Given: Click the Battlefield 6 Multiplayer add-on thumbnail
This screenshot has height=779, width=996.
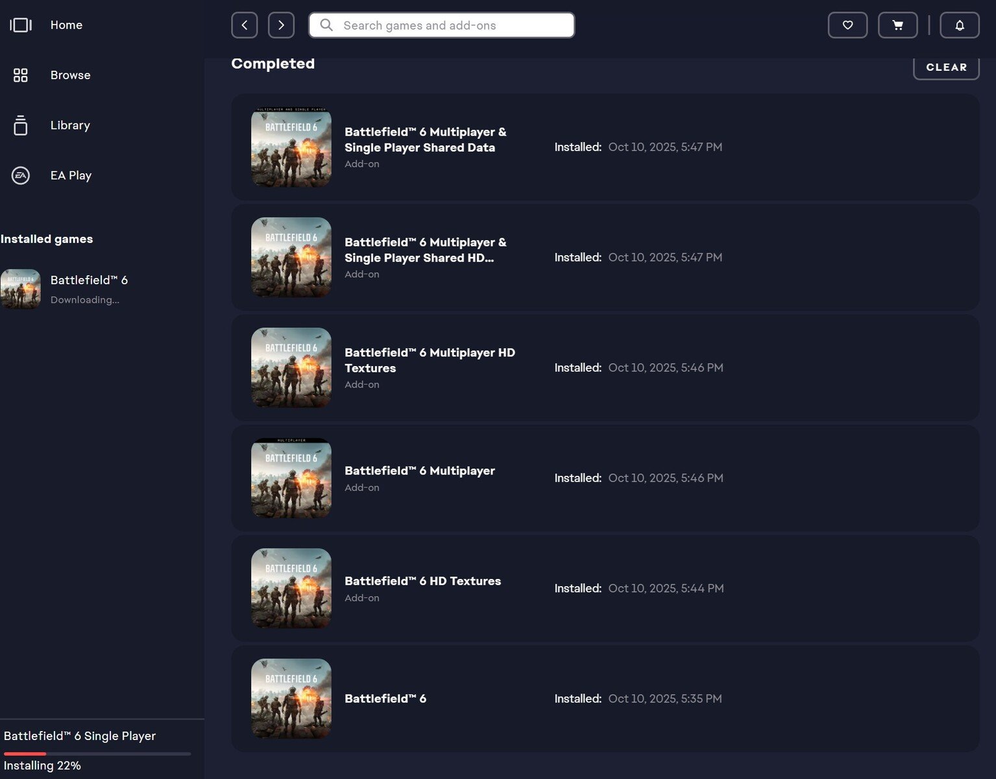Looking at the screenshot, I should [291, 478].
